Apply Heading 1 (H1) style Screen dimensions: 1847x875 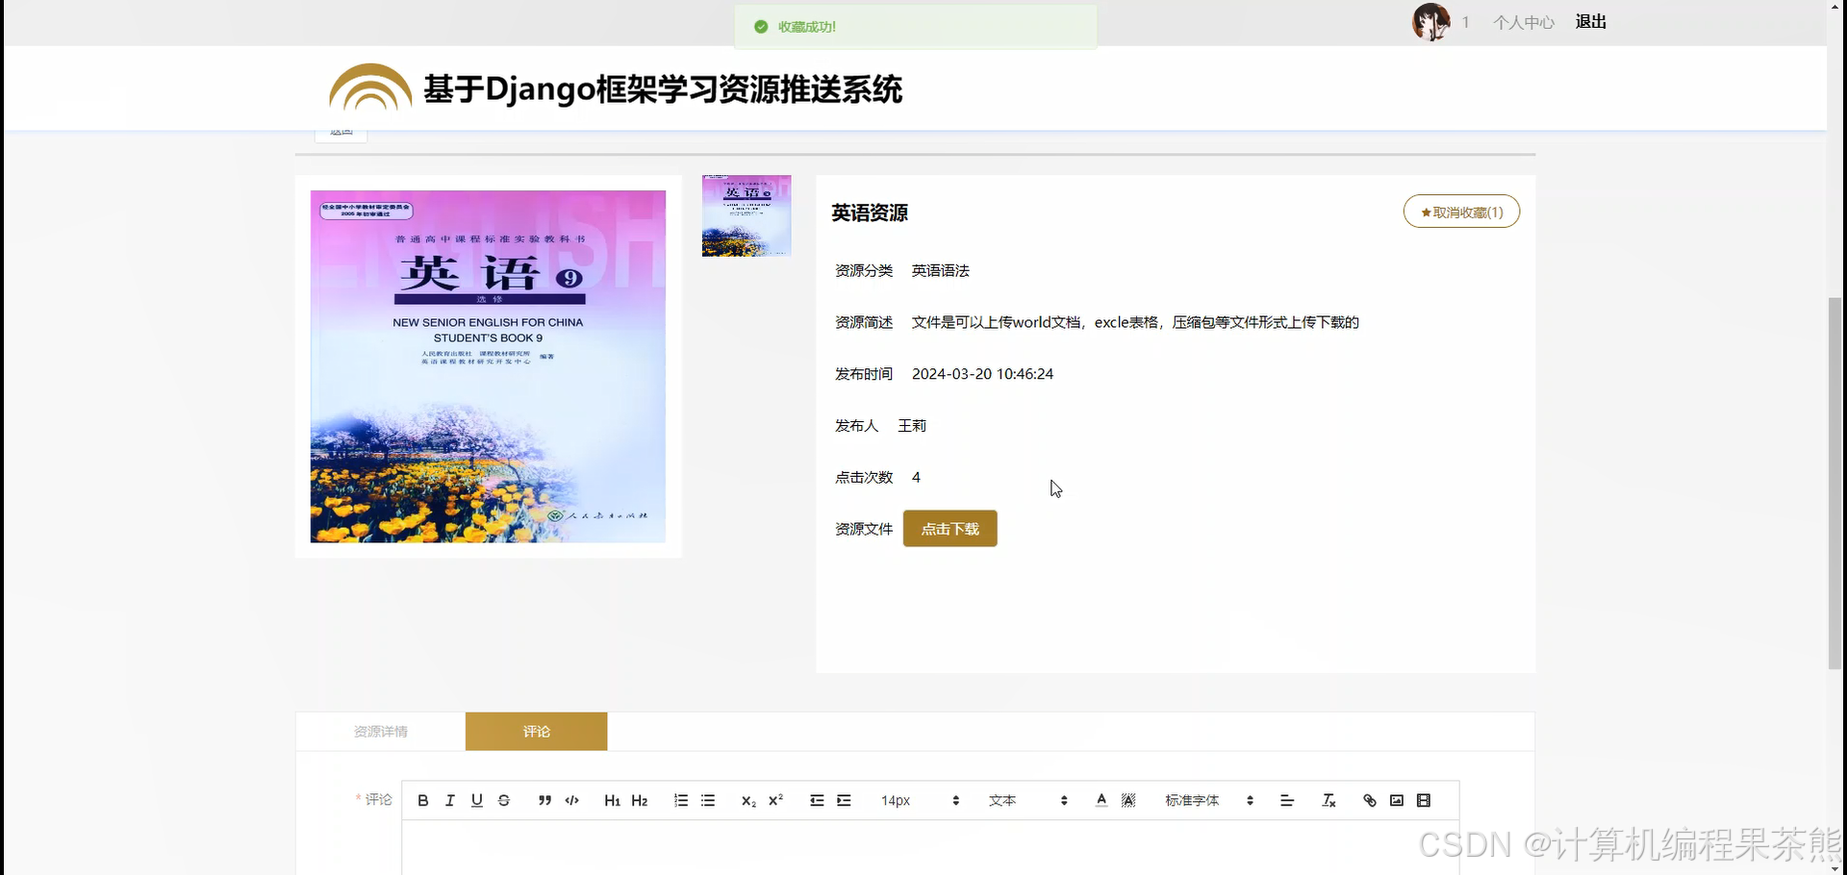(x=612, y=800)
